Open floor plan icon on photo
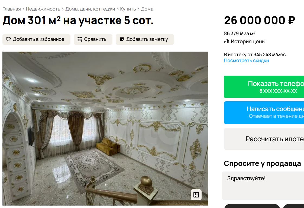Image resolution: width=304 pixels, height=208 pixels. point(196,195)
